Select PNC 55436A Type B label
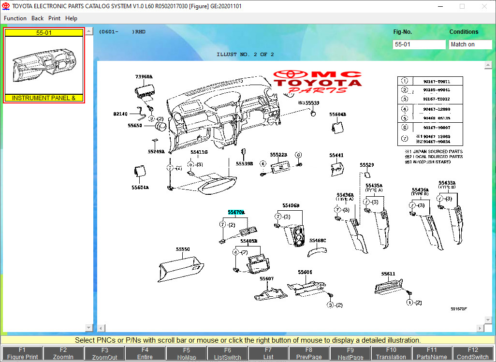This screenshot has width=496, height=362. pyautogui.click(x=421, y=189)
